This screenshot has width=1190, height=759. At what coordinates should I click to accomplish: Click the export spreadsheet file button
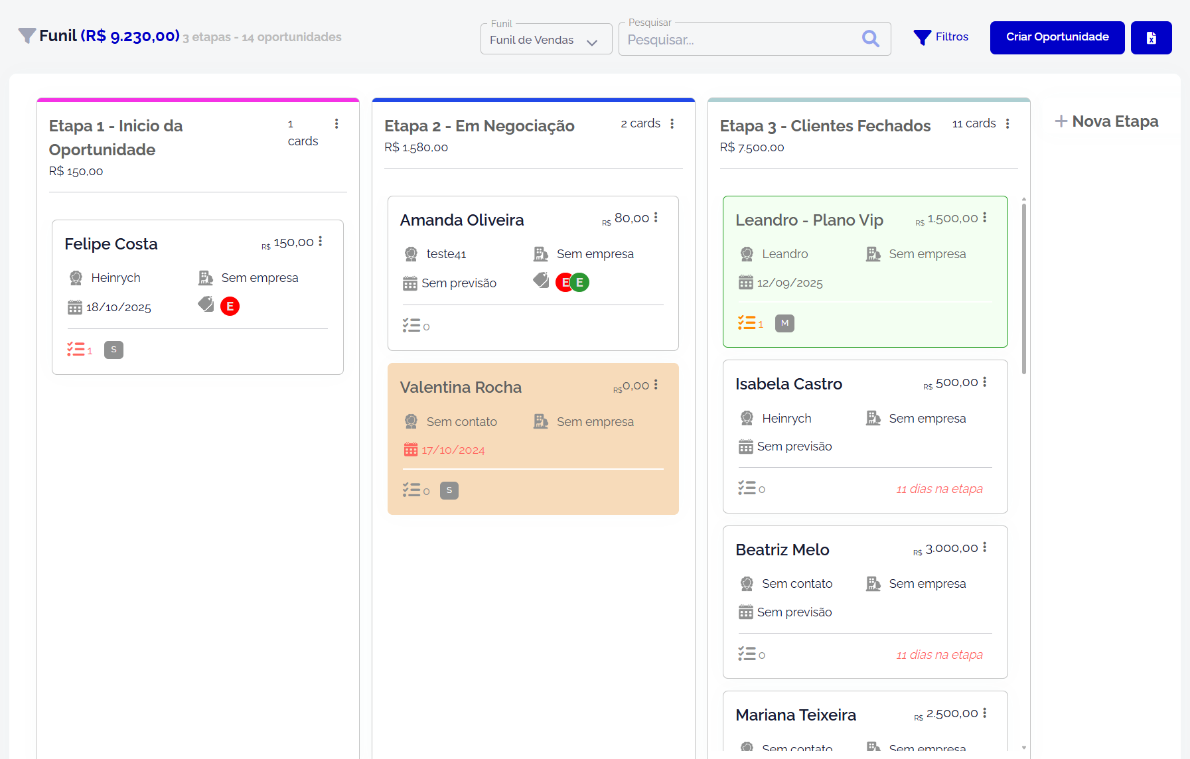coord(1152,38)
